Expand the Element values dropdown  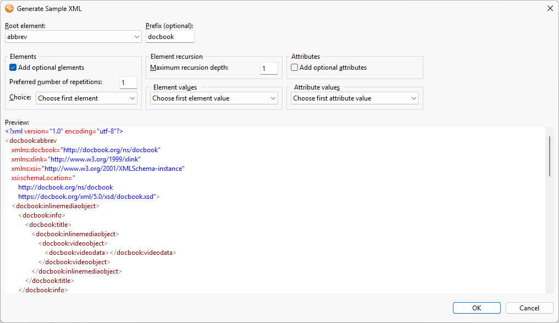coord(214,98)
